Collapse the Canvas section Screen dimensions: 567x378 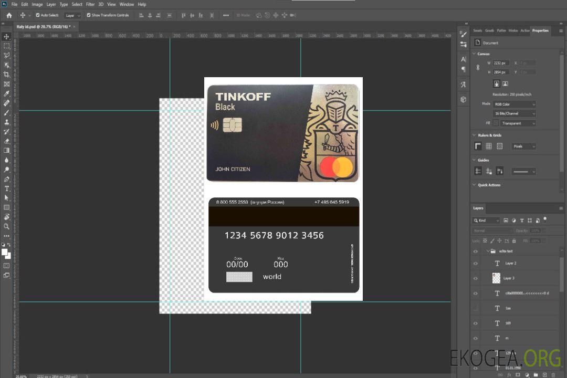tap(474, 54)
